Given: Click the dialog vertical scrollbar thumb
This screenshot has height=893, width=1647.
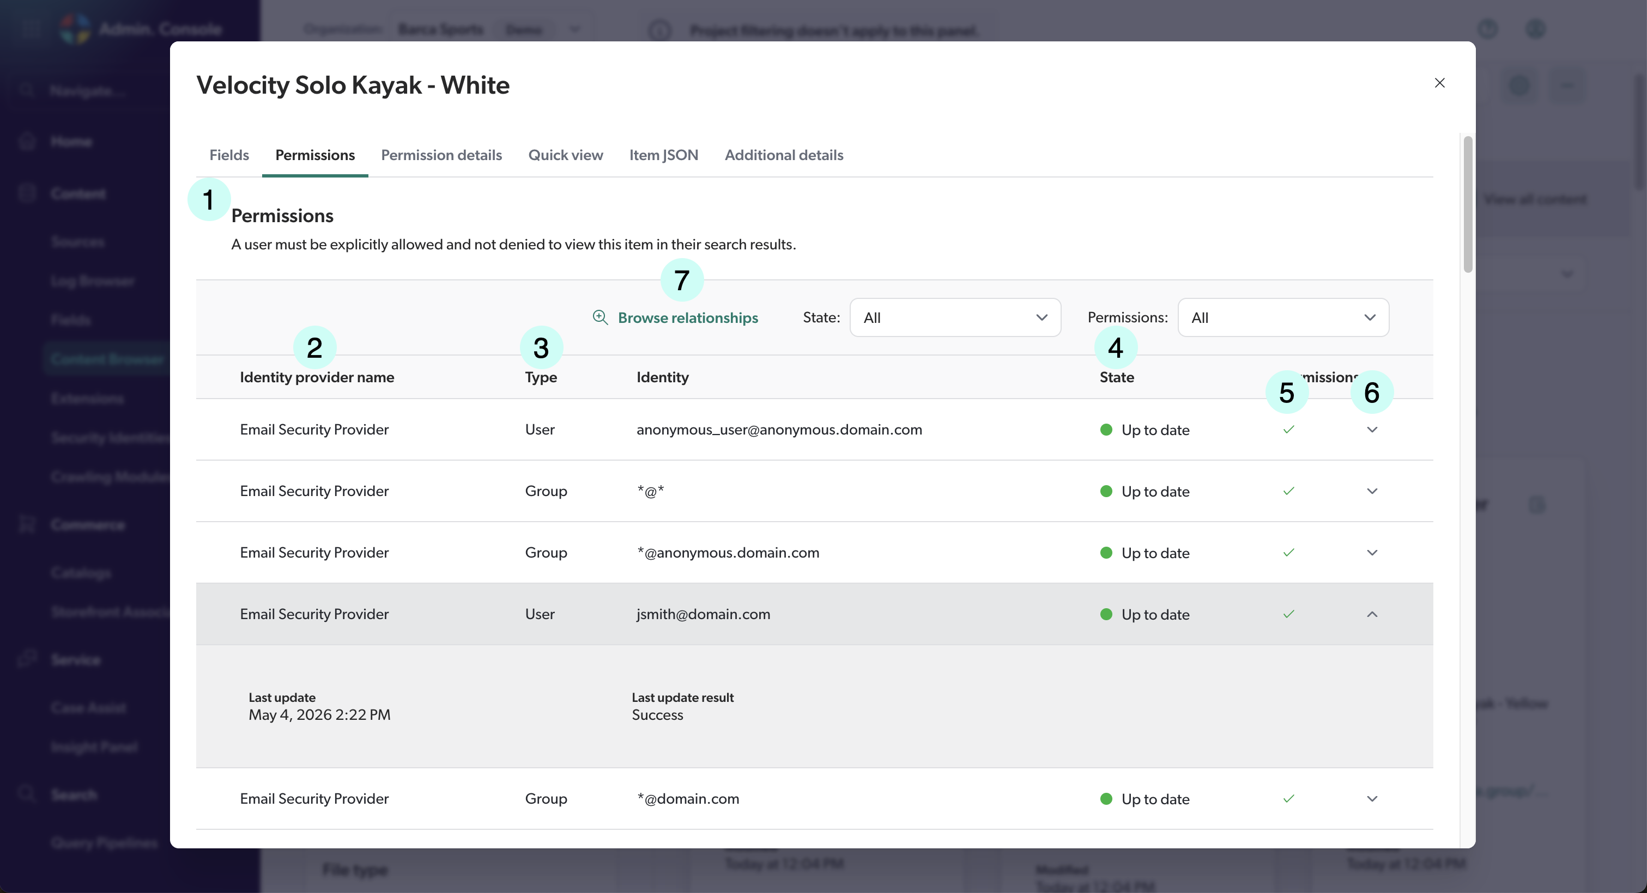Looking at the screenshot, I should pos(1468,204).
